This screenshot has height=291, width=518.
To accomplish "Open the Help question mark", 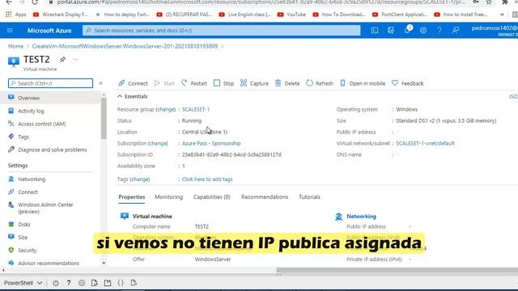I will tap(439, 31).
